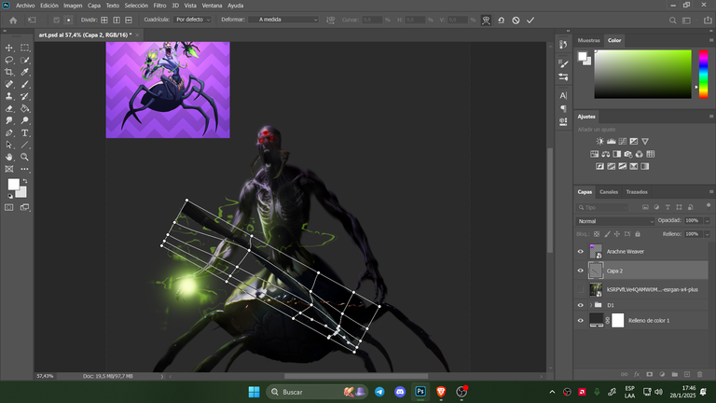Screen dimensions: 716x403
Task: Open the Relleno slider dropdown
Action: click(x=708, y=234)
